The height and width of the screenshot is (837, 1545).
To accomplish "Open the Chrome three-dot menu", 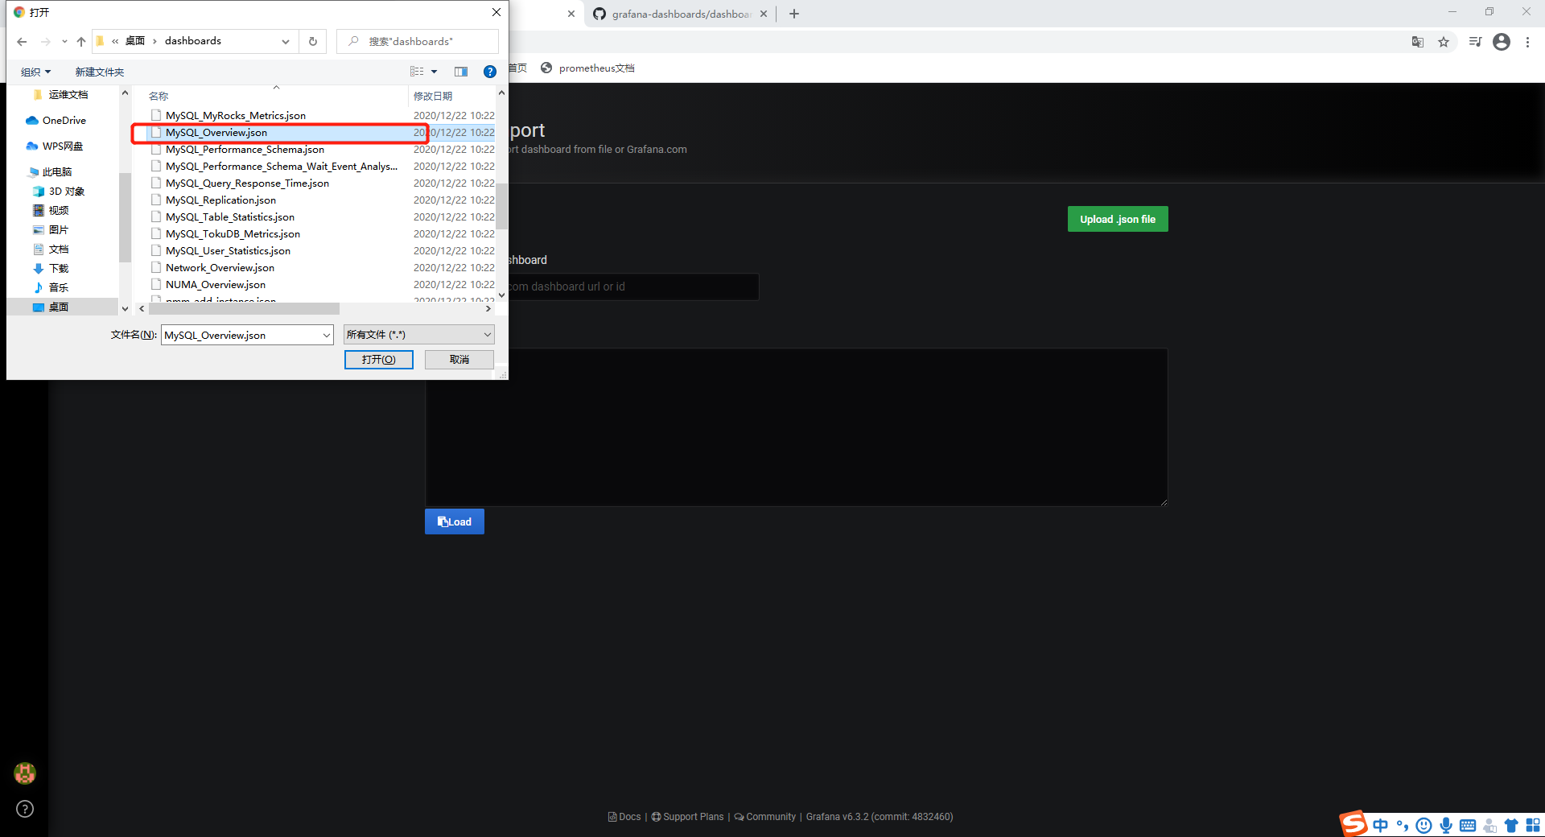I will [1528, 42].
